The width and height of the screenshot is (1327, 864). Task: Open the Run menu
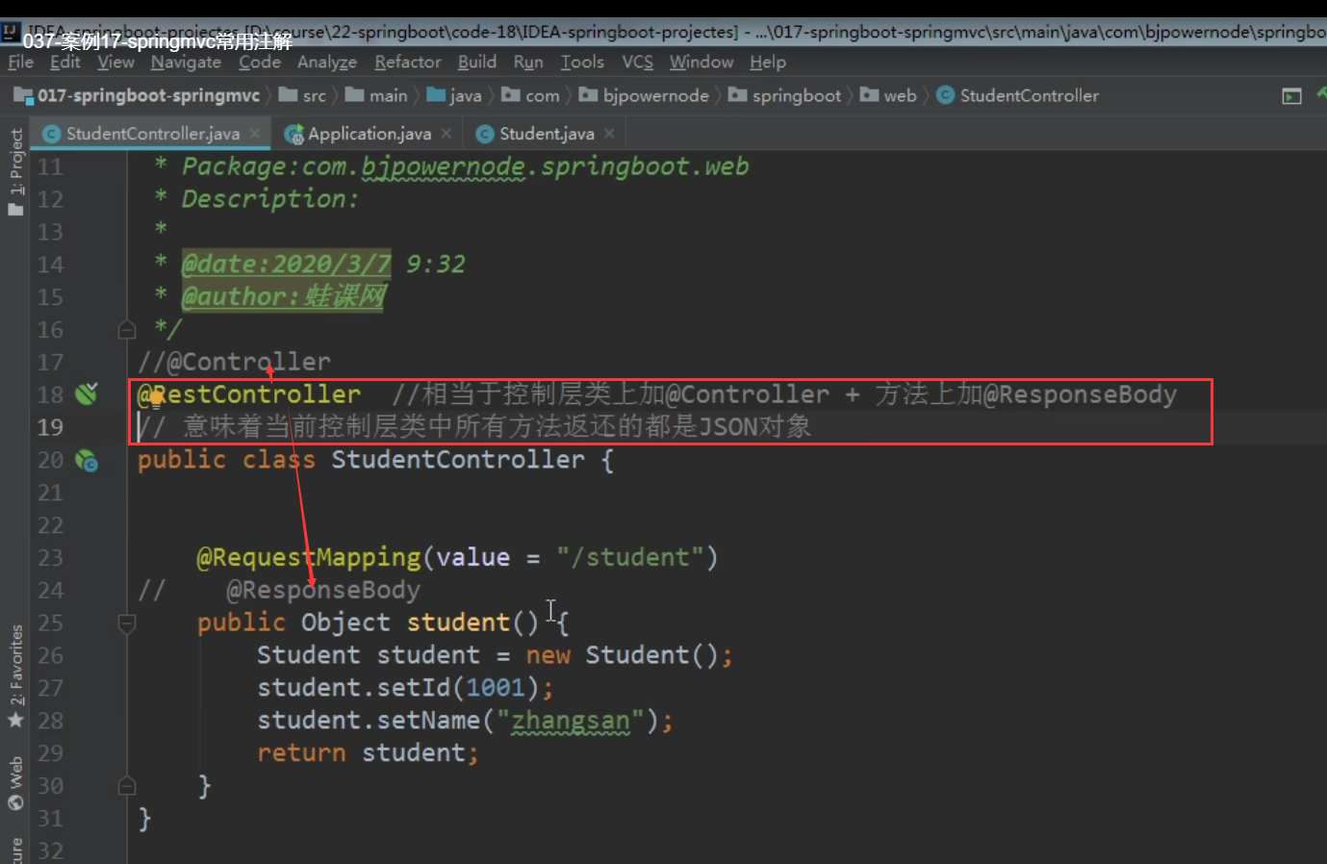(528, 62)
